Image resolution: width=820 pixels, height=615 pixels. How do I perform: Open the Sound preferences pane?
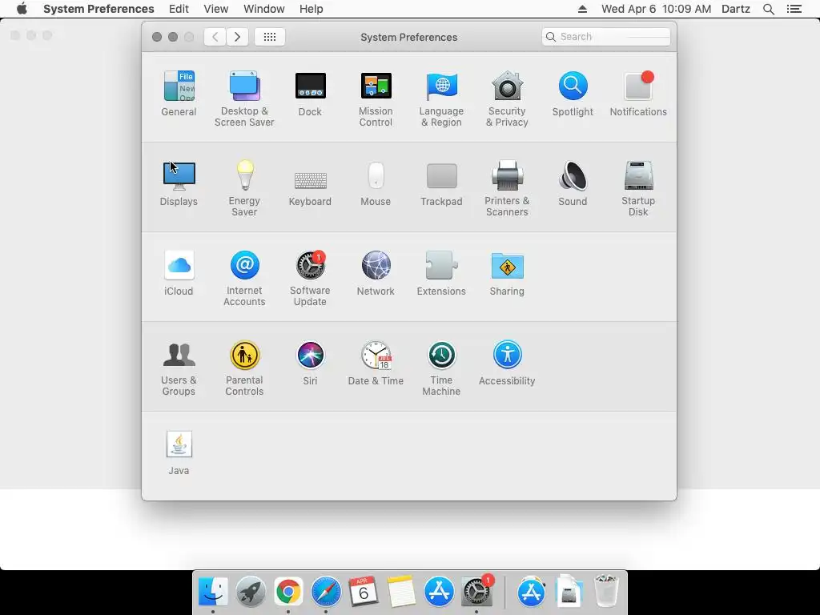(x=573, y=184)
